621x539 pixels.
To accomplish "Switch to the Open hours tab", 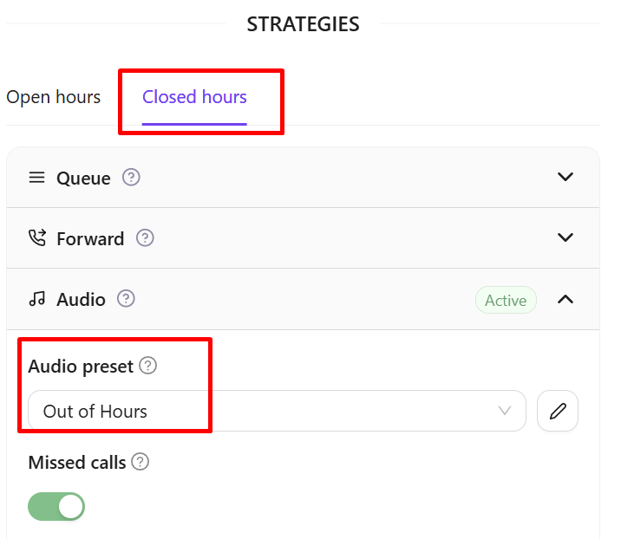I will coord(54,97).
